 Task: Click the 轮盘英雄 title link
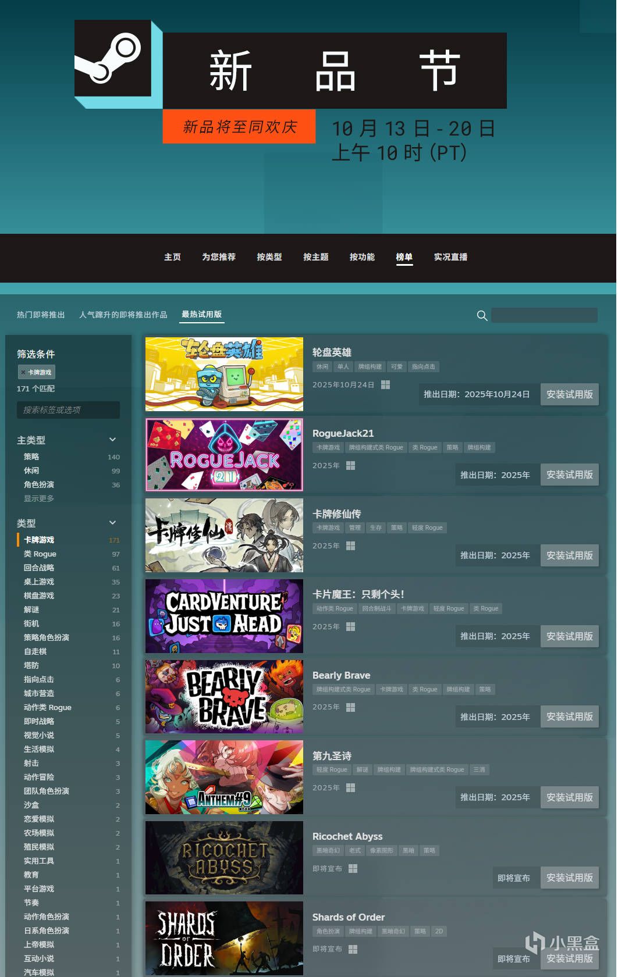click(332, 352)
